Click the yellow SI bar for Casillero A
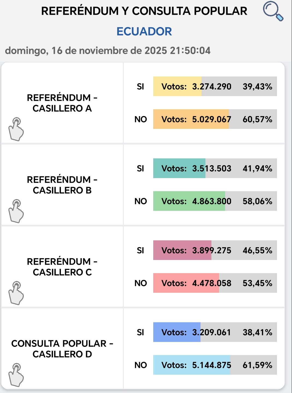This screenshot has width=292, height=393. click(x=178, y=86)
